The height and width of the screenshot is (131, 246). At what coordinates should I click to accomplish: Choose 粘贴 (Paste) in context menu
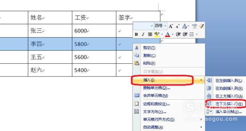click(169, 63)
